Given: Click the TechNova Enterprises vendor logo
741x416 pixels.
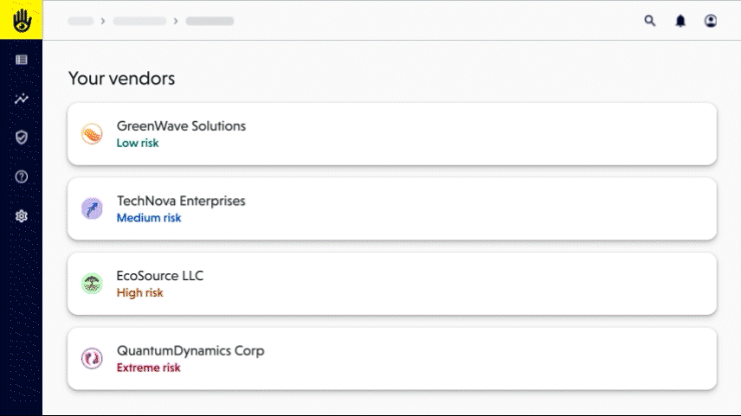Looking at the screenshot, I should coord(92,208).
